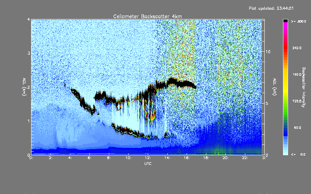
Task: Click the '>= 300.0' colorbar label
Action: (299, 21)
